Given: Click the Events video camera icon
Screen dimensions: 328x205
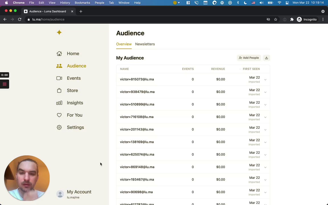Looking at the screenshot, I should click(x=59, y=78).
